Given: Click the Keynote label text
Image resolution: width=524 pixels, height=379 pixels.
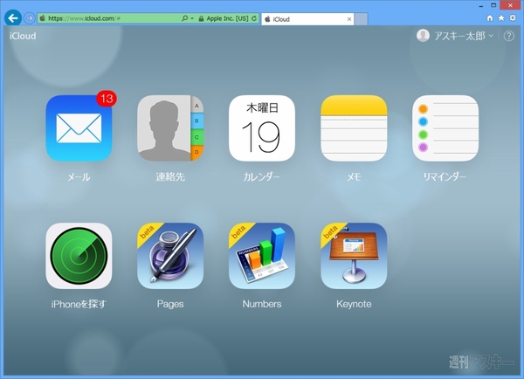Looking at the screenshot, I should pos(354,304).
